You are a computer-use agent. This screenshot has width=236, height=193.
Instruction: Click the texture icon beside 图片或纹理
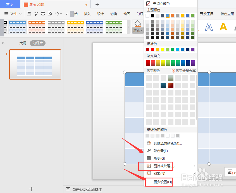[149, 166]
